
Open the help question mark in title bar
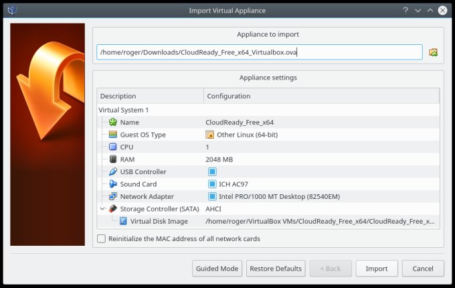405,11
